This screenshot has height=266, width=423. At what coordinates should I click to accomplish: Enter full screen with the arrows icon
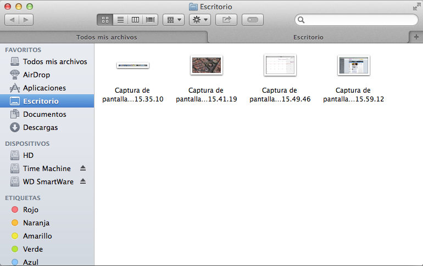(x=416, y=7)
